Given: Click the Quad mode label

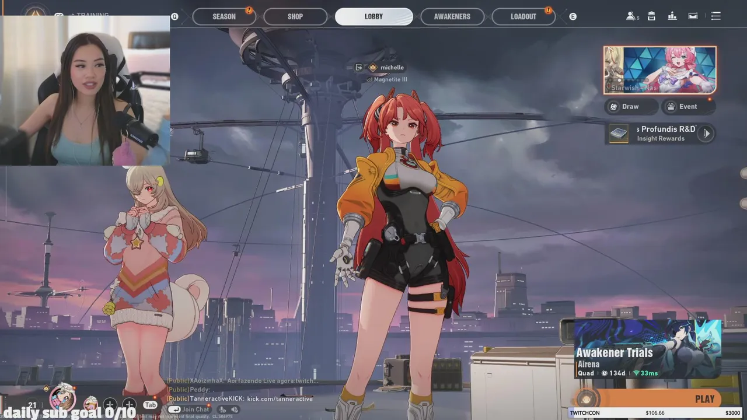Looking at the screenshot, I should pos(586,373).
